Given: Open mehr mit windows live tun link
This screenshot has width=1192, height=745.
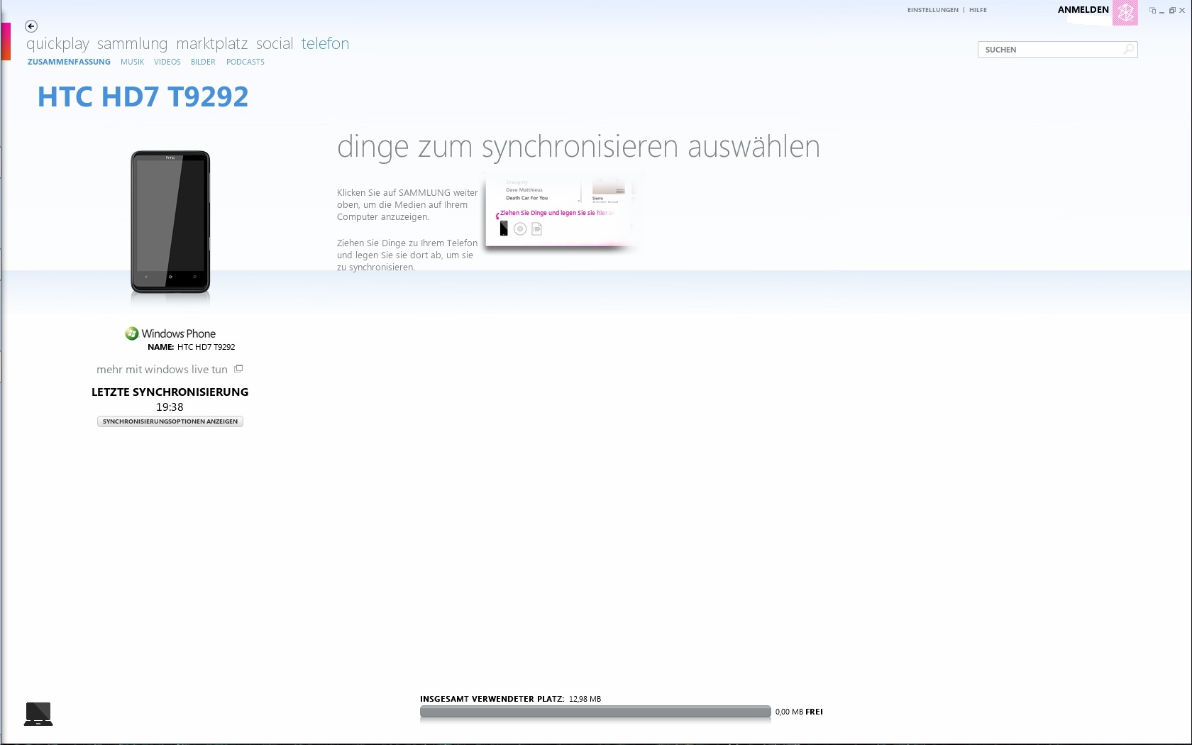Looking at the screenshot, I should pyautogui.click(x=162, y=370).
